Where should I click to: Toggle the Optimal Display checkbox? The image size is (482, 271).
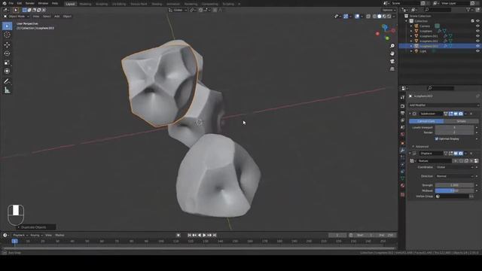(437, 139)
